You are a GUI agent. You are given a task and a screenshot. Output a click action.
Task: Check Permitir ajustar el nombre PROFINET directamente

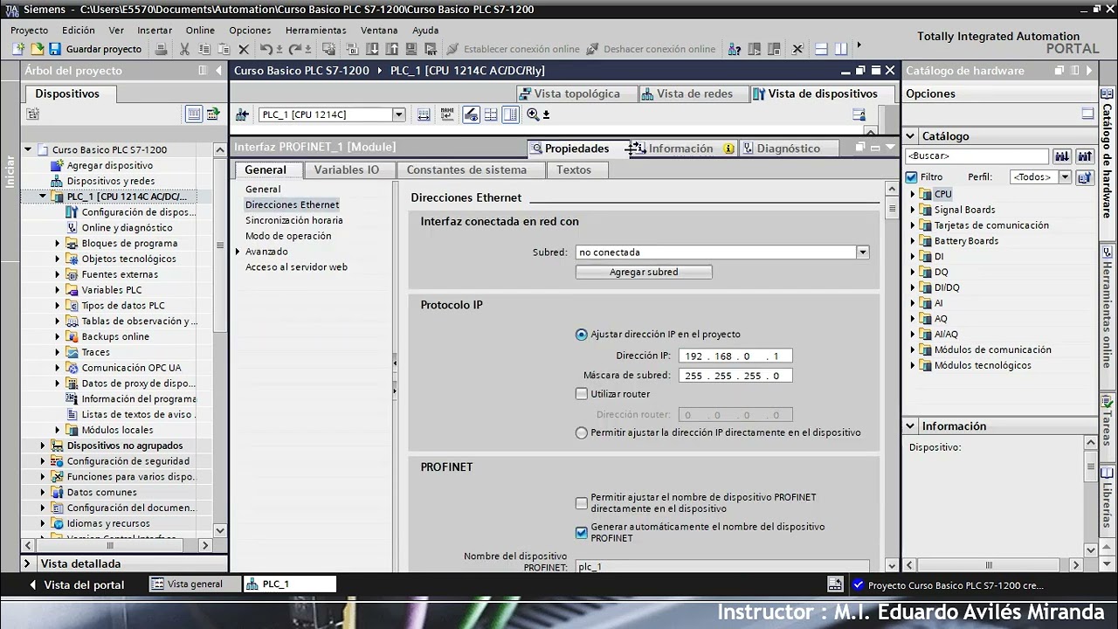582,503
